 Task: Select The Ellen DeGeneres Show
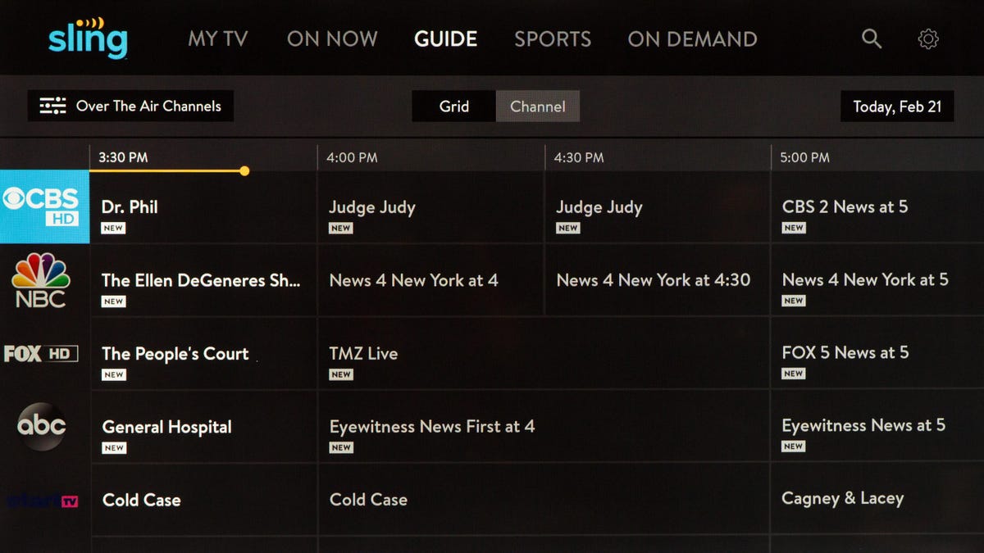tap(203, 280)
